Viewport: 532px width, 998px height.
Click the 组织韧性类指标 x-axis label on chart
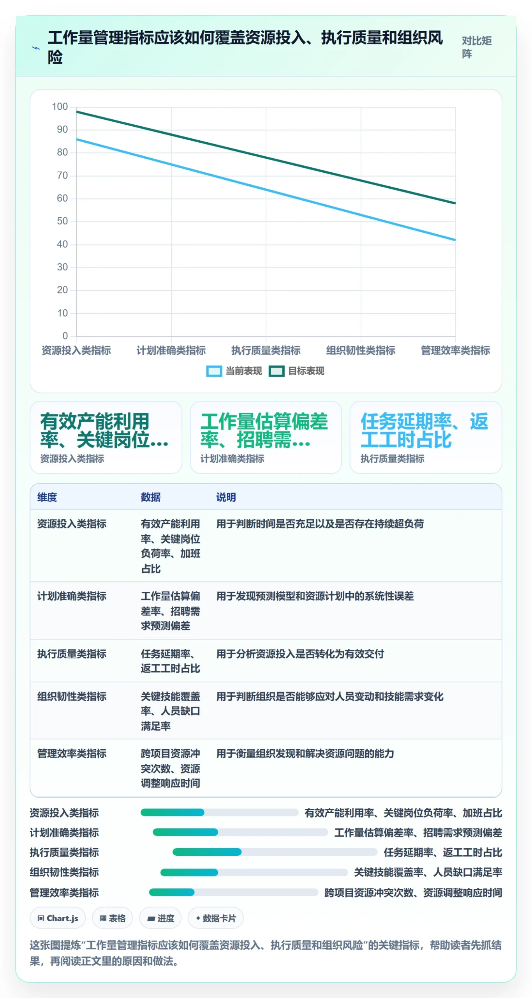coord(361,350)
